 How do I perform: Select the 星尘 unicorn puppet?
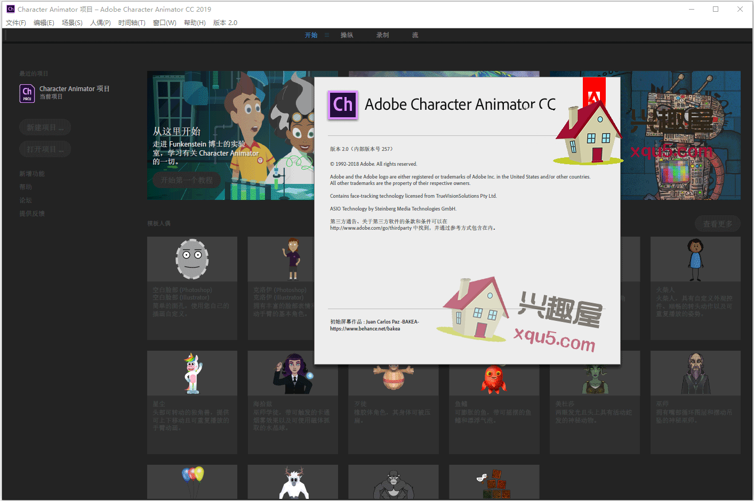(192, 373)
